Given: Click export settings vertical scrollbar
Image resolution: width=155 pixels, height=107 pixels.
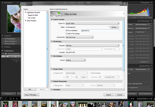Looking at the screenshot, I should pyautogui.click(x=123, y=45).
